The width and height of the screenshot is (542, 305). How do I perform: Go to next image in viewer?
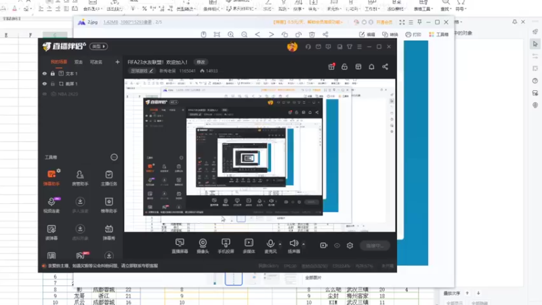(x=272, y=35)
